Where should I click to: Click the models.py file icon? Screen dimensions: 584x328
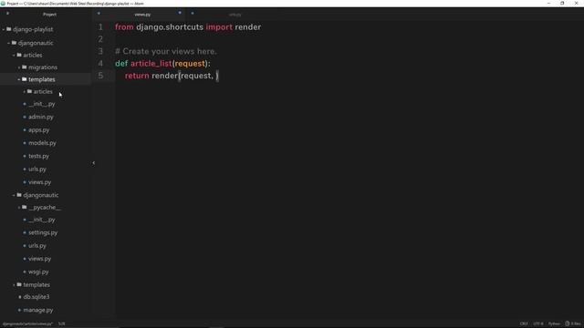(25, 143)
